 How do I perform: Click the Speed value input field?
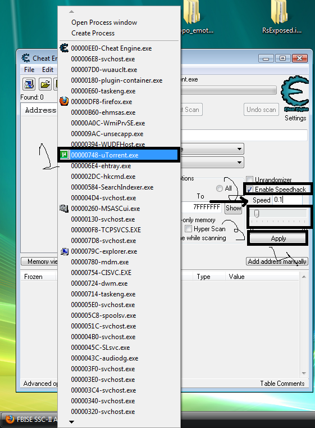click(x=287, y=200)
